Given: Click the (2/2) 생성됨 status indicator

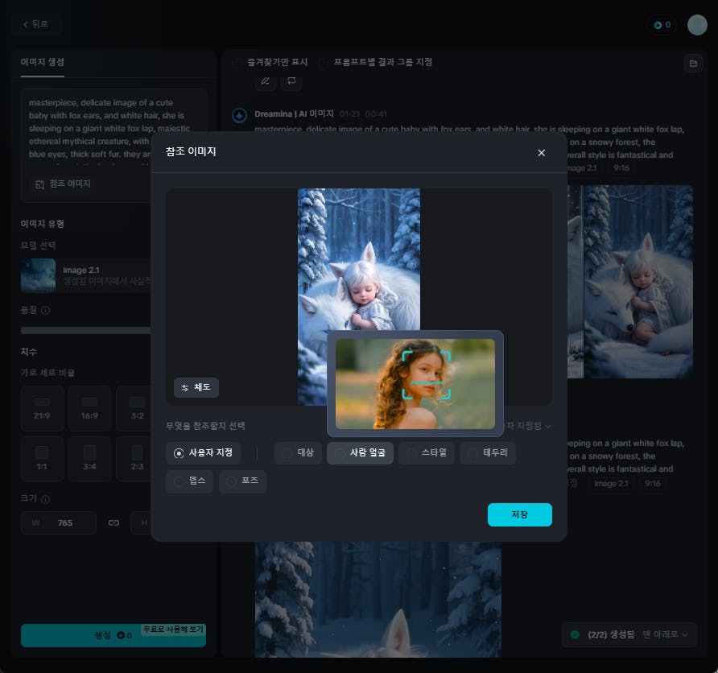Looking at the screenshot, I should point(603,634).
